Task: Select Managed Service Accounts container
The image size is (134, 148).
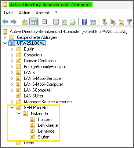Action: click(x=48, y=102)
